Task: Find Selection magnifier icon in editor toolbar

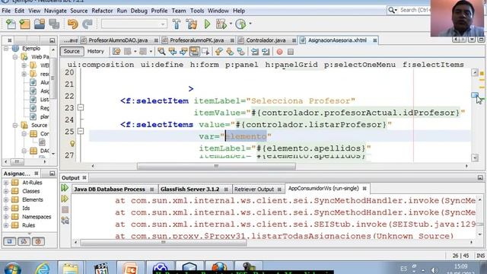Action: (x=161, y=52)
